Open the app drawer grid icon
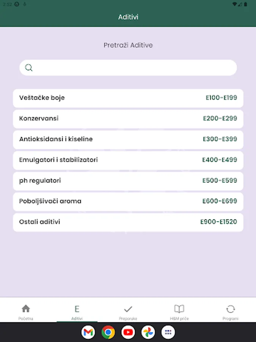This screenshot has width=256, height=342. click(x=168, y=332)
